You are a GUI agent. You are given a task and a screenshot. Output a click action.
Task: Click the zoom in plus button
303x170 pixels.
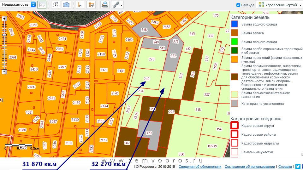pyautogui.click(x=4, y=19)
